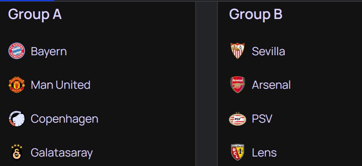Select the PSV team name
The image size is (362, 166).
262,119
